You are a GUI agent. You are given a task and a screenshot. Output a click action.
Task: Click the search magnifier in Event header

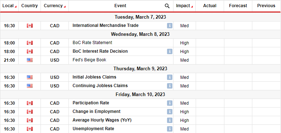click(x=167, y=6)
